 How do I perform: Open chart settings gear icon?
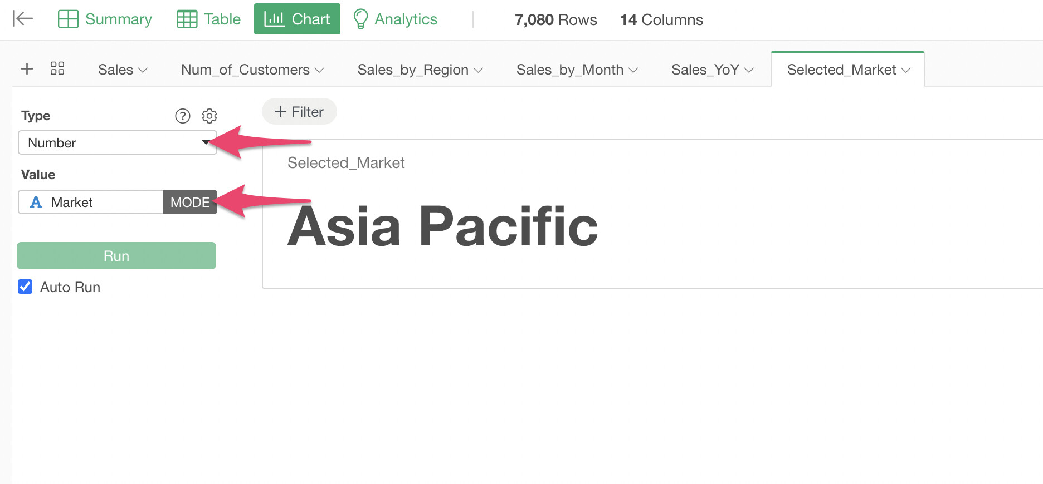coord(209,116)
